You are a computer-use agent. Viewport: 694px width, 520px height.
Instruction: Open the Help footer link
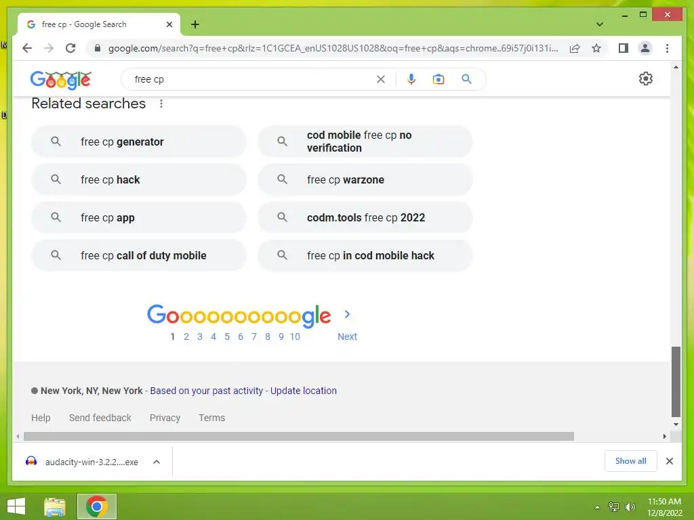[41, 417]
